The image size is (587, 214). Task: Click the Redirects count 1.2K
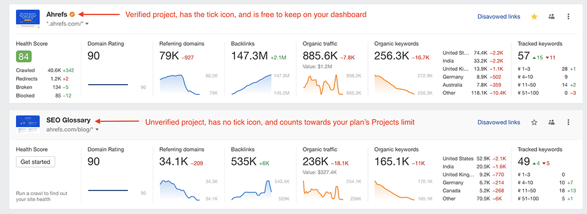pos(56,79)
